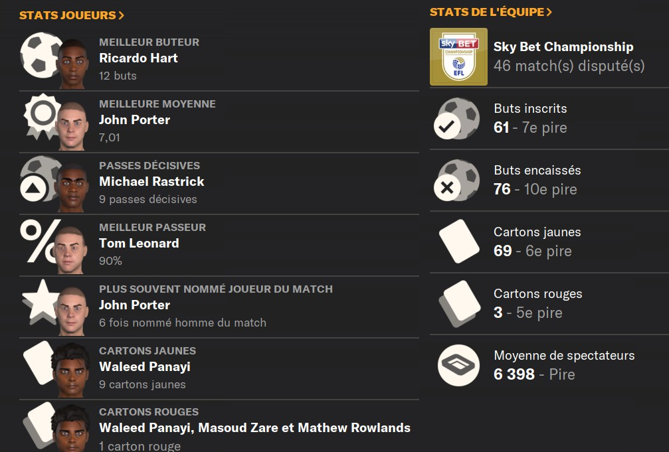Click the Cartons jaunes card icon in team stats
669x452 pixels.
(x=458, y=242)
